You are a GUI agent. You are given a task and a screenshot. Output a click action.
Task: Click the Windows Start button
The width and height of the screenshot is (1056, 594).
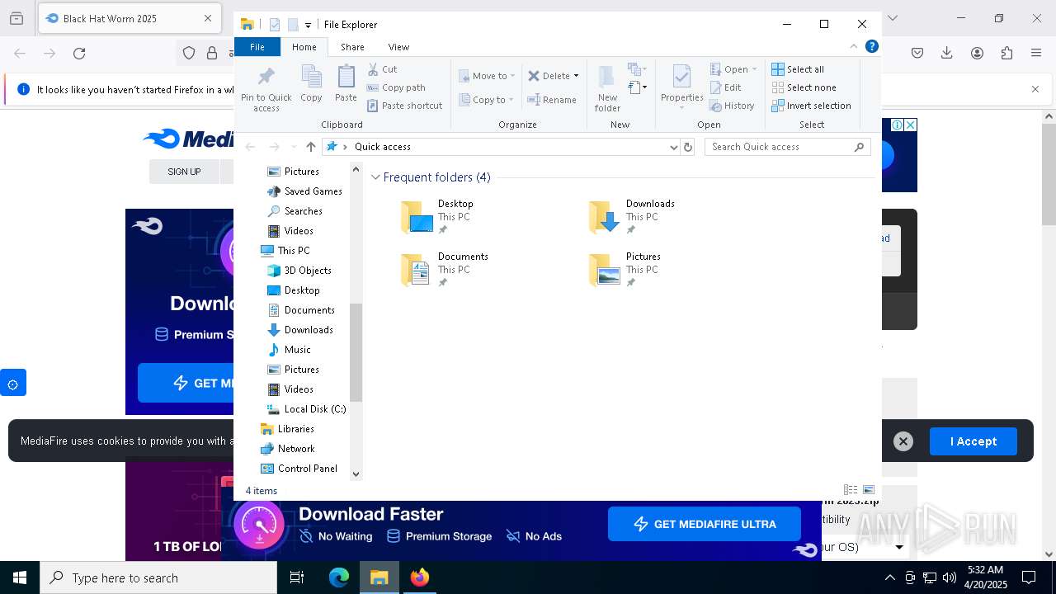pyautogui.click(x=20, y=577)
